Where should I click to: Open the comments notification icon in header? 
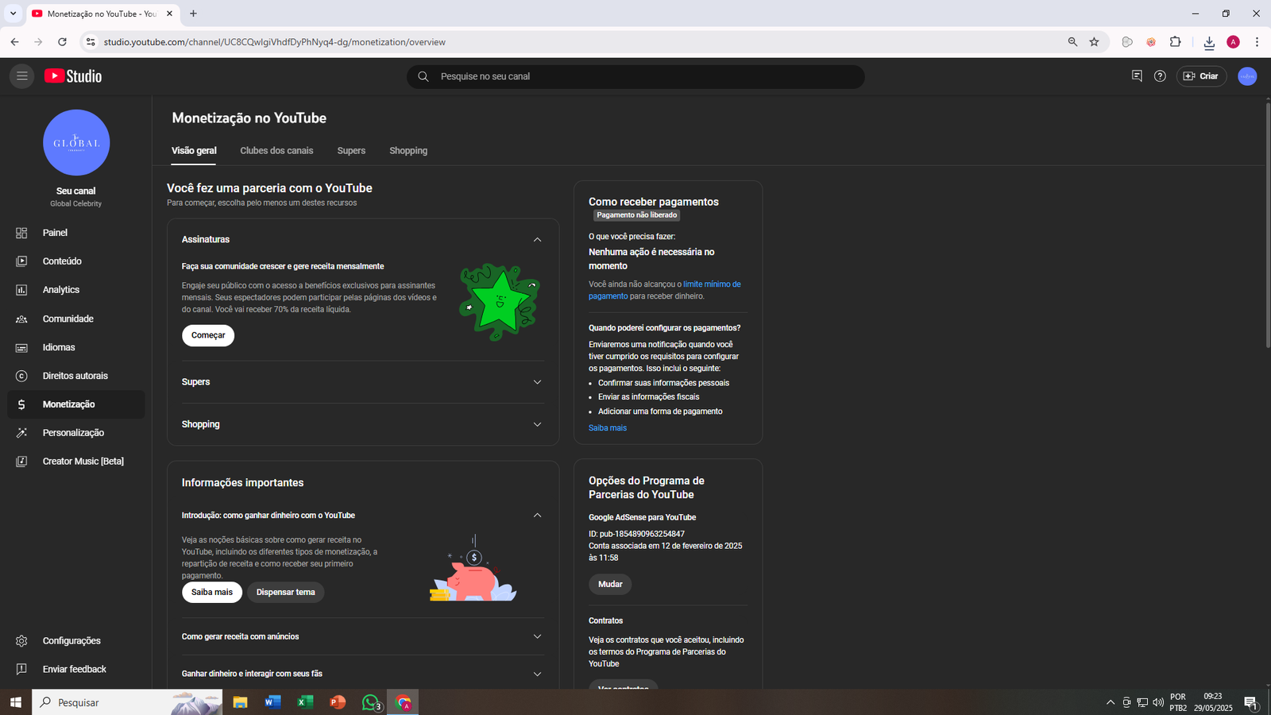coord(1137,76)
